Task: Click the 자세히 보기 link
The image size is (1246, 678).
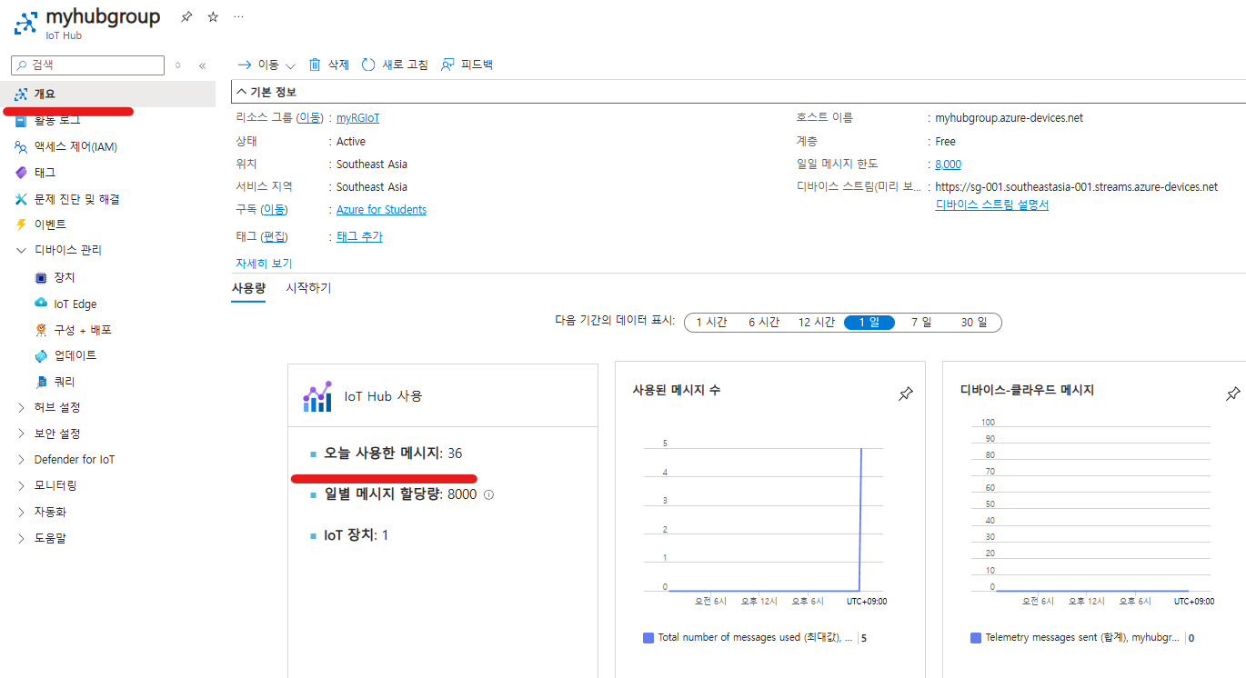Action: pos(264,264)
